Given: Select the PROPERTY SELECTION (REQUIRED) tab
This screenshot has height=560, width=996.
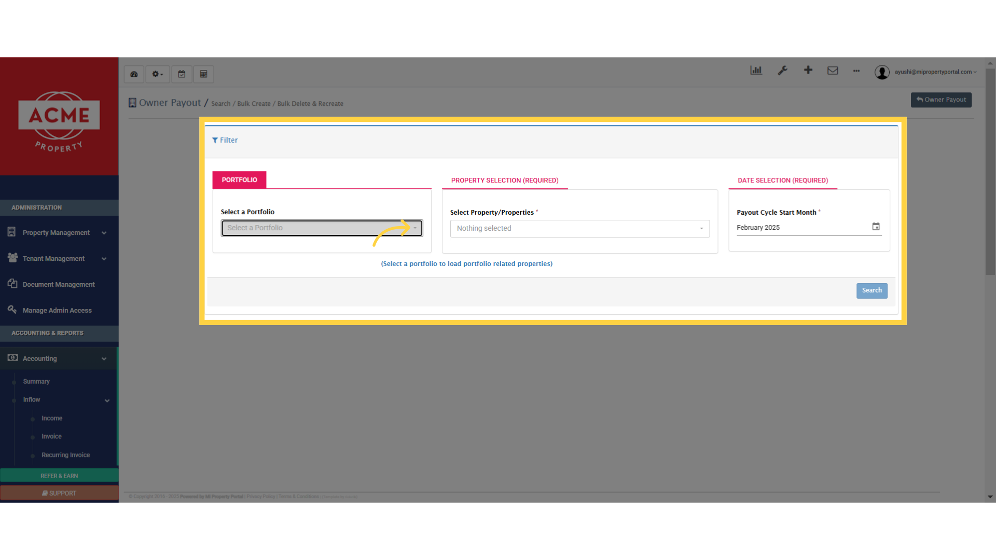Looking at the screenshot, I should [x=505, y=180].
